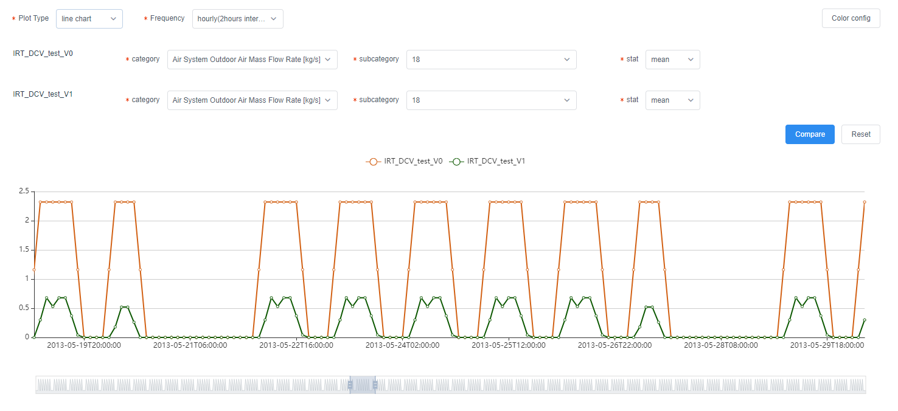The image size is (898, 411).
Task: Click x-axis label 2013-05-25T12:00:00
Action: click(x=509, y=345)
